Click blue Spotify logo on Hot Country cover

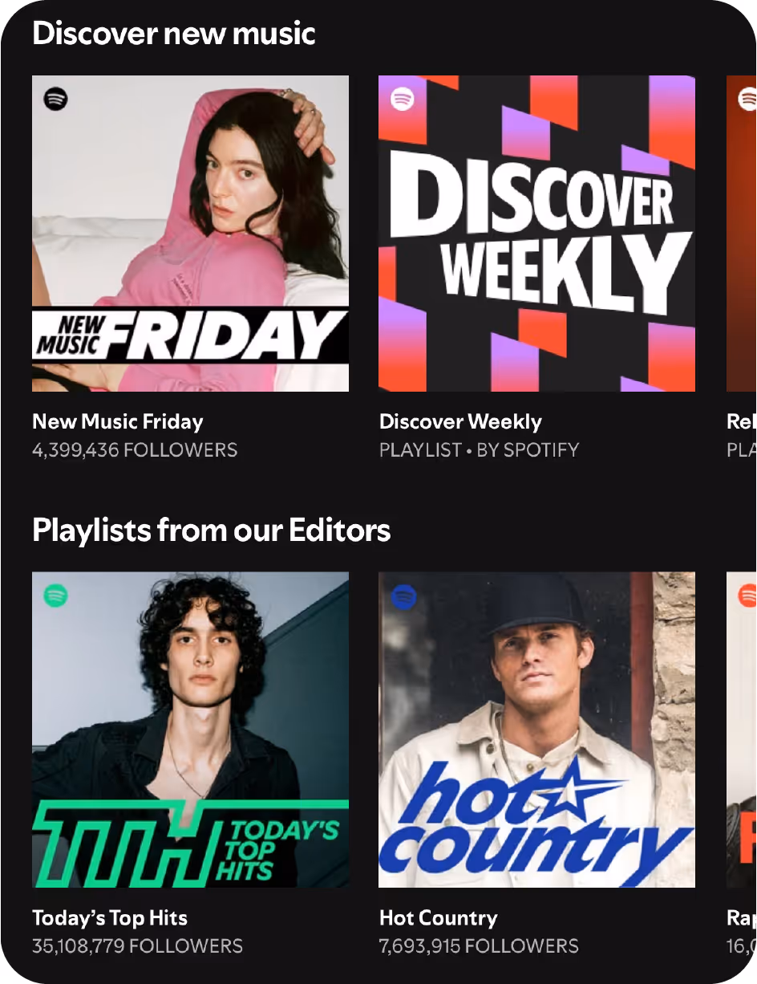tap(403, 596)
